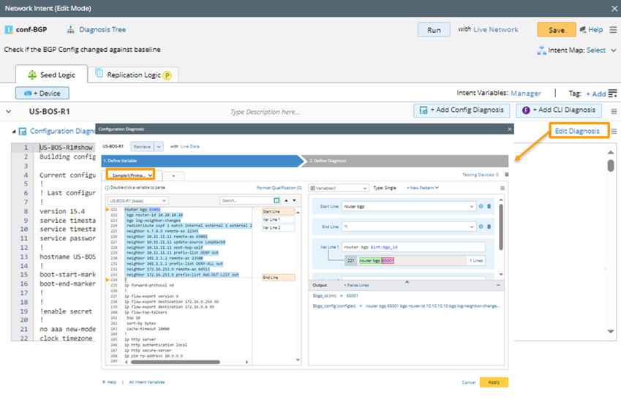Delete the End Line pattern with trash icon
This screenshot has width=621, height=399.
point(489,227)
